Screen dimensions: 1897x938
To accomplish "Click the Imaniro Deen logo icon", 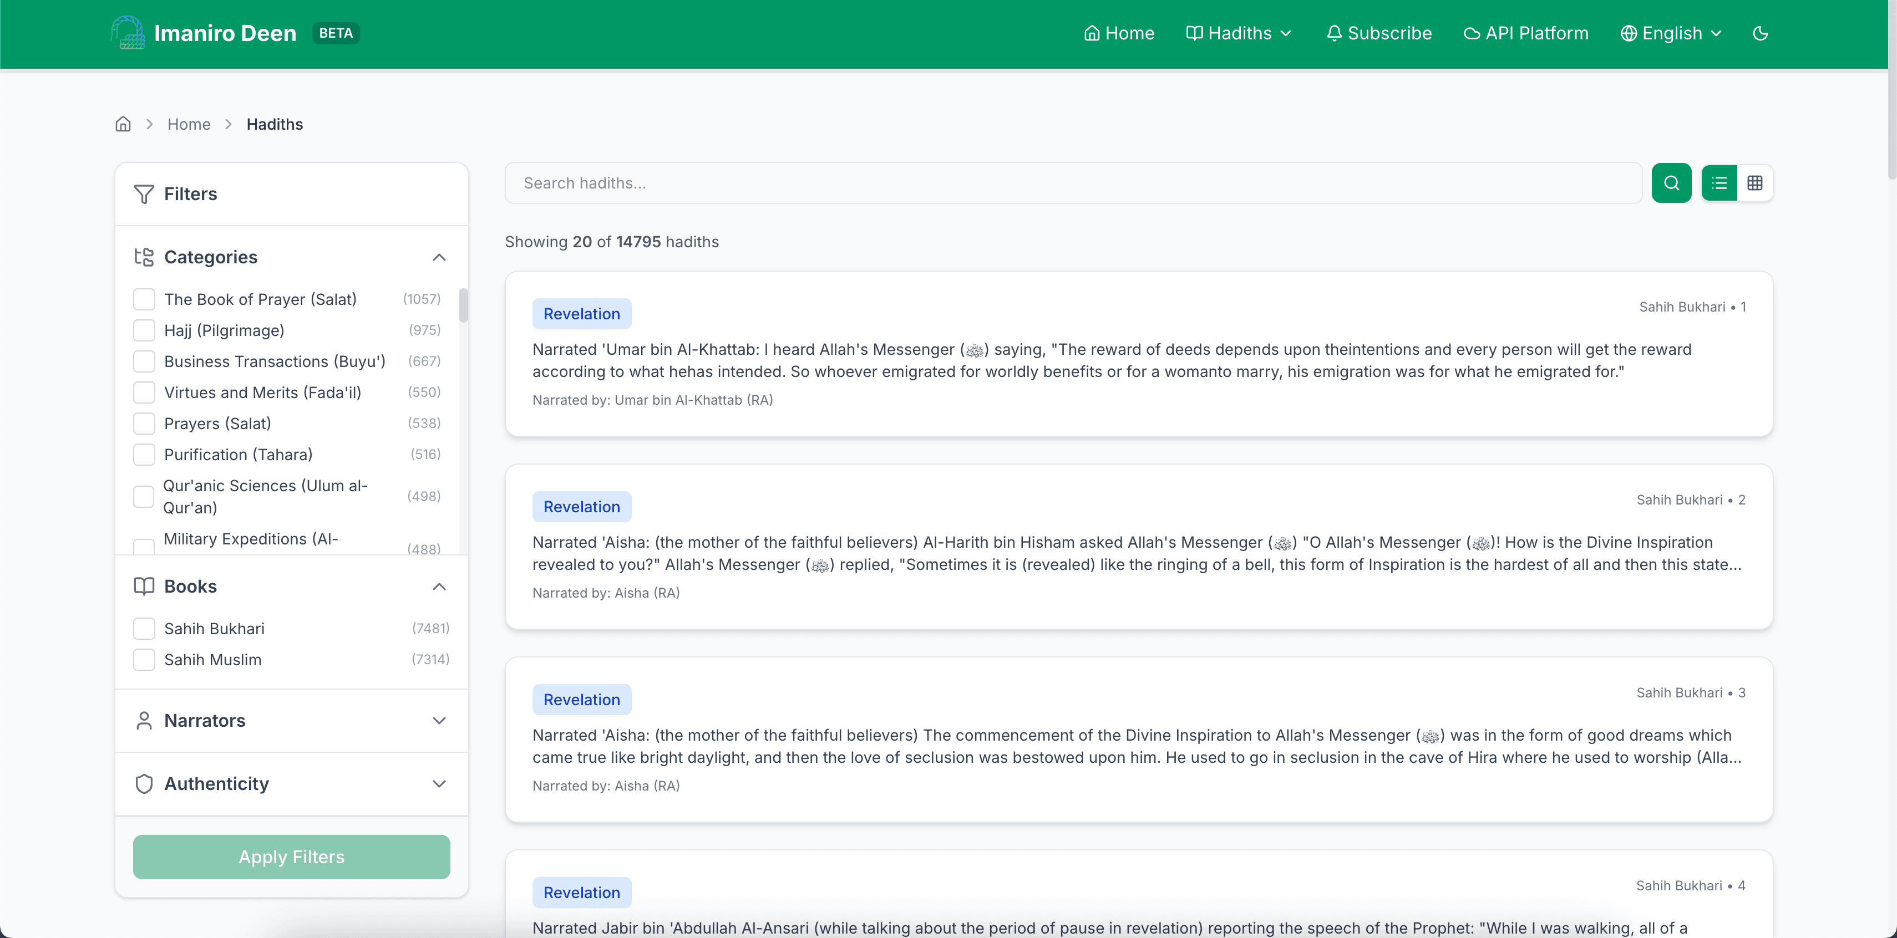I will click(128, 33).
